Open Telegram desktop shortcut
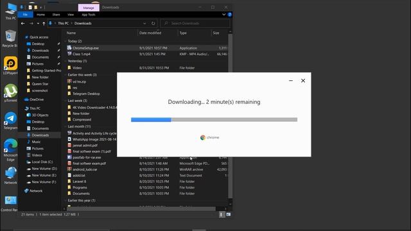 (x=10, y=121)
